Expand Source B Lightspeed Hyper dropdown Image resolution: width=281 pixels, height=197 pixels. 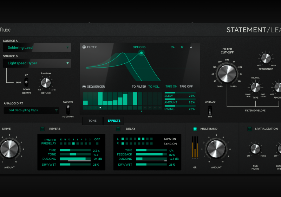tap(37, 63)
